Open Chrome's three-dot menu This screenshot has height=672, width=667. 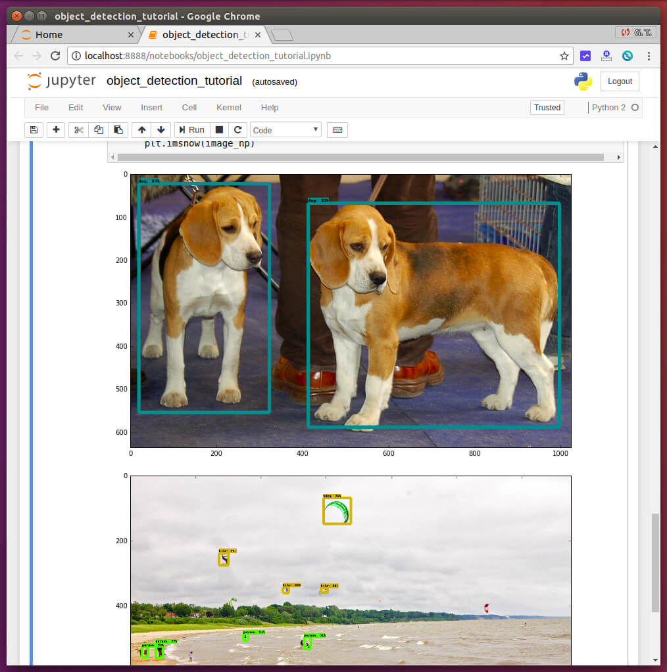pyautogui.click(x=649, y=56)
